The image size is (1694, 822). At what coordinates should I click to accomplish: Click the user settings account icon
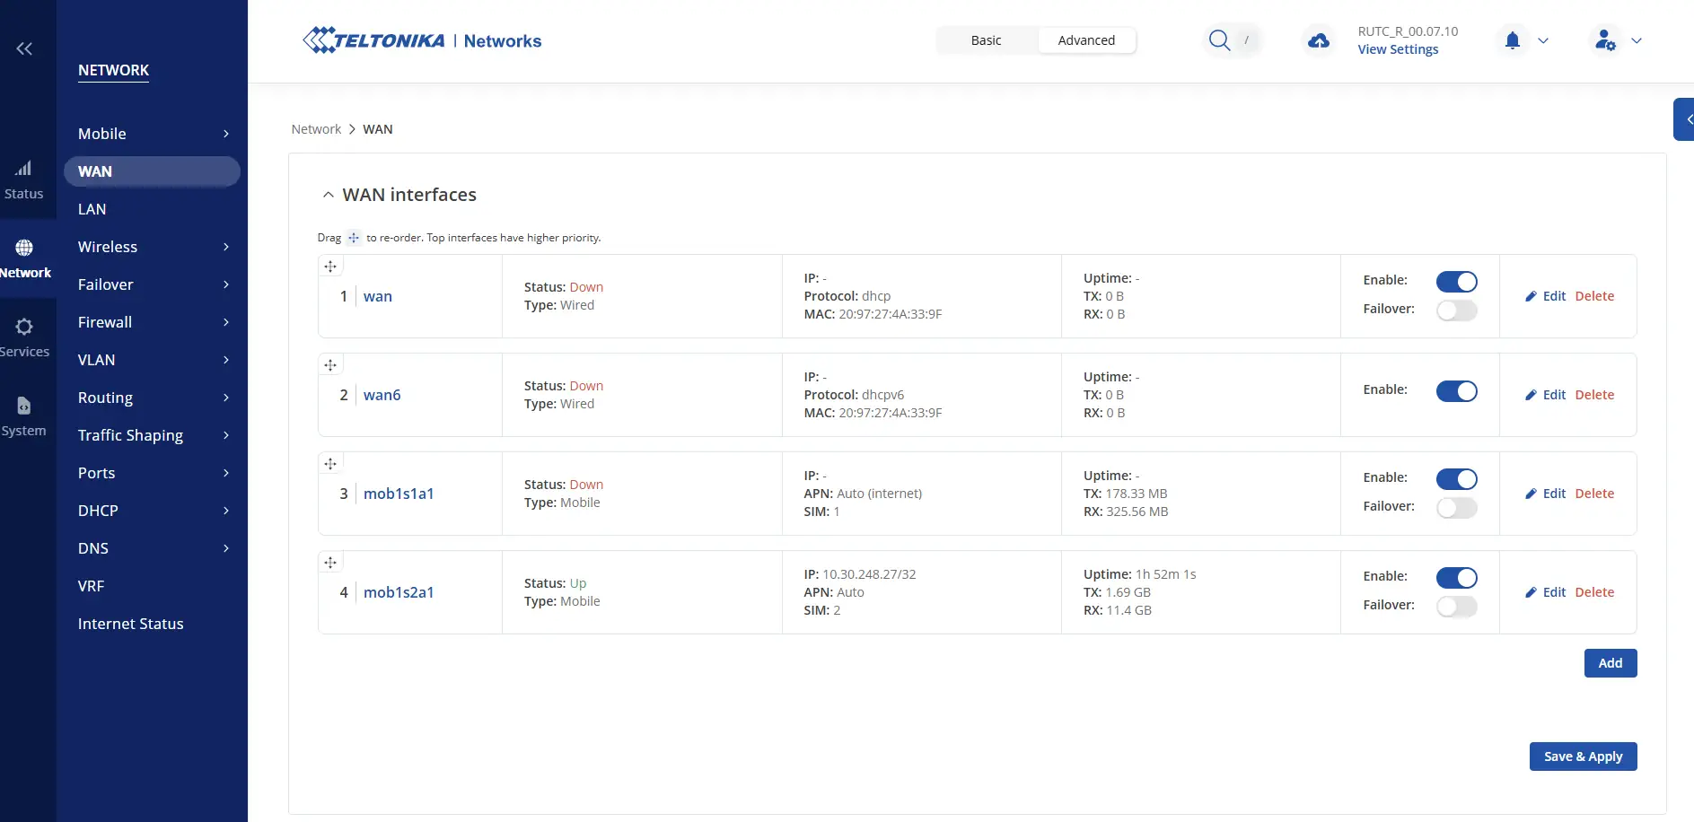point(1604,40)
